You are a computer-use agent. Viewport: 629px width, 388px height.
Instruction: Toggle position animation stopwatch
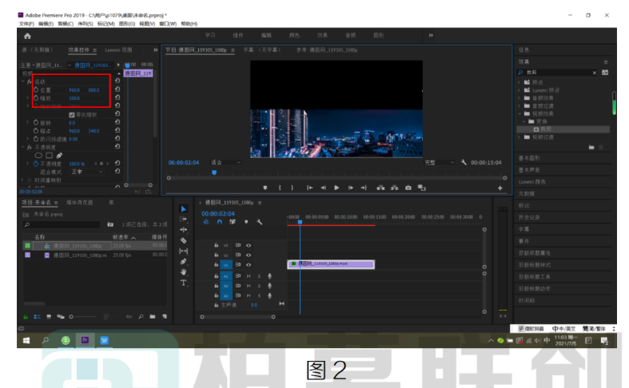[x=36, y=89]
